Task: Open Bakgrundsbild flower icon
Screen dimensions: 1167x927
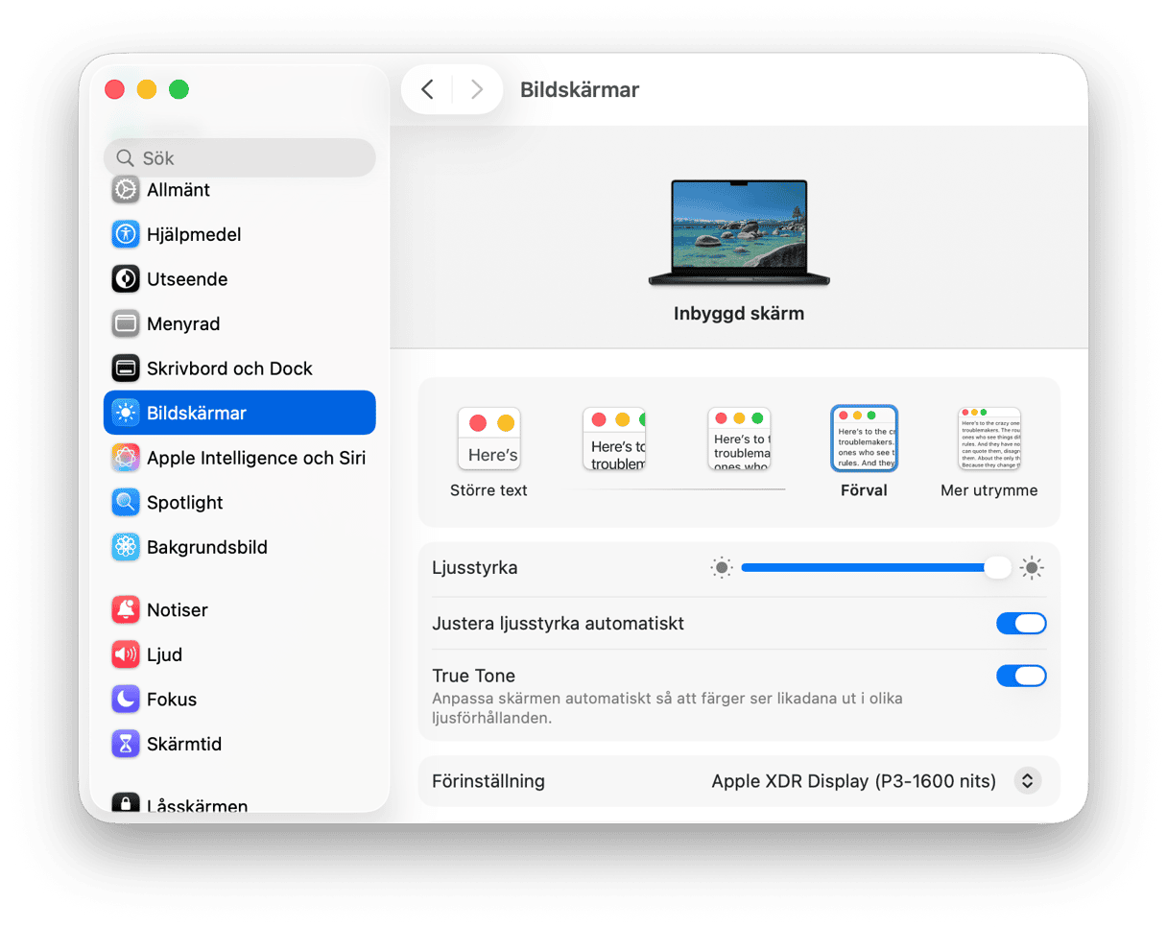Action: 126,547
